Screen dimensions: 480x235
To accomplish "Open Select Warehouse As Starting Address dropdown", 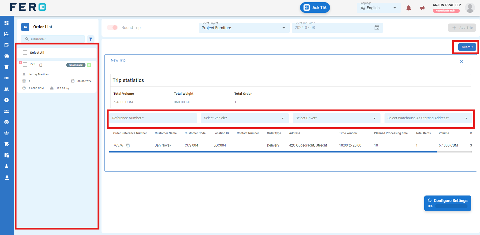I will click(428, 118).
